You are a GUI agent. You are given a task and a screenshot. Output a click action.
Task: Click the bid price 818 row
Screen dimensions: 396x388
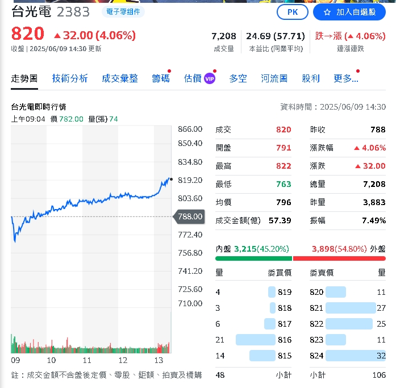click(253, 308)
